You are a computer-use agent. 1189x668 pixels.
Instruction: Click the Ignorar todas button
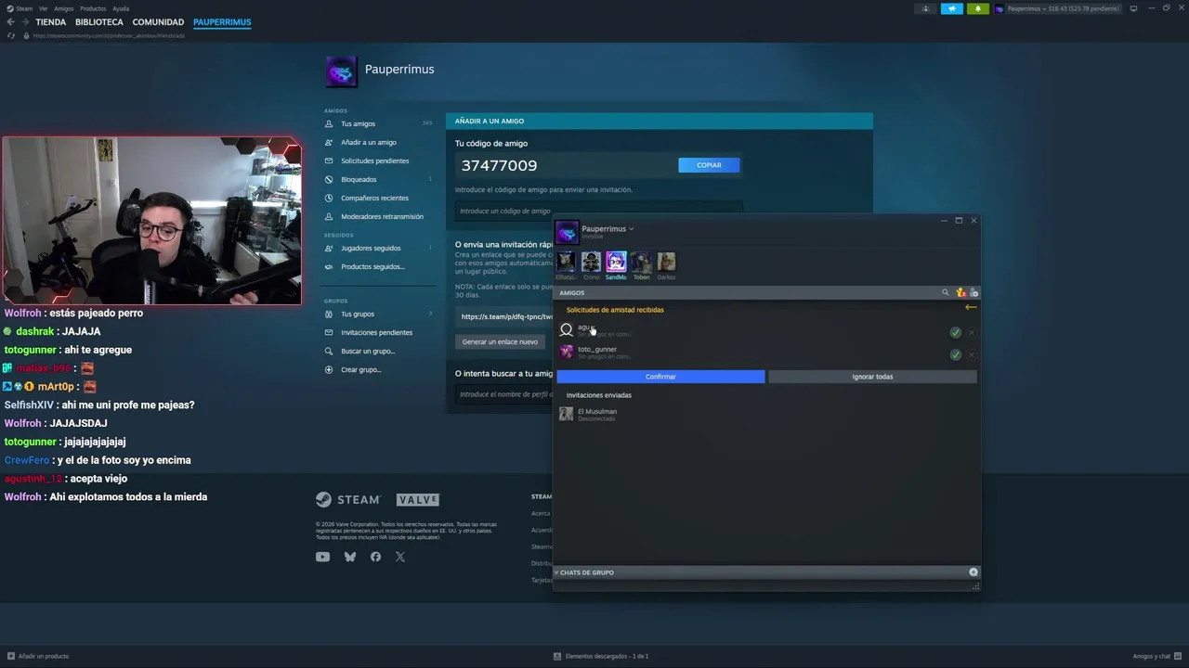(872, 377)
